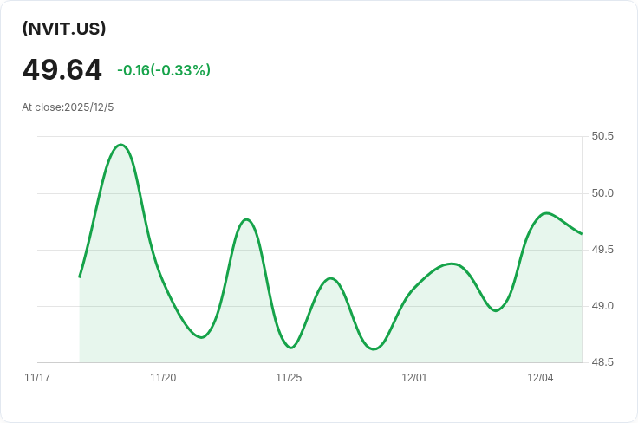638x423 pixels.
Task: Click the chart line's final end point
Action: click(582, 234)
